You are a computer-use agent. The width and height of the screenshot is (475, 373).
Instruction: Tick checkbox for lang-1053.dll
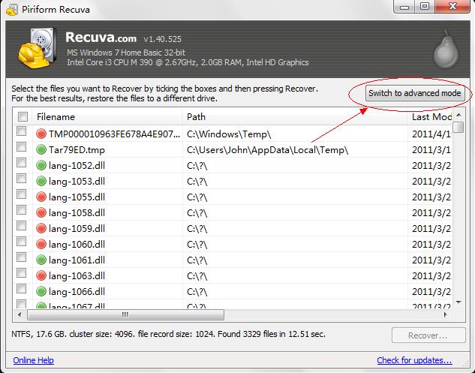(21, 179)
